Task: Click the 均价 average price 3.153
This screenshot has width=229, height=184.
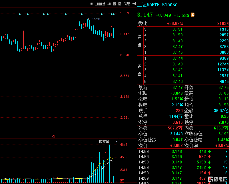Action: (224, 105)
